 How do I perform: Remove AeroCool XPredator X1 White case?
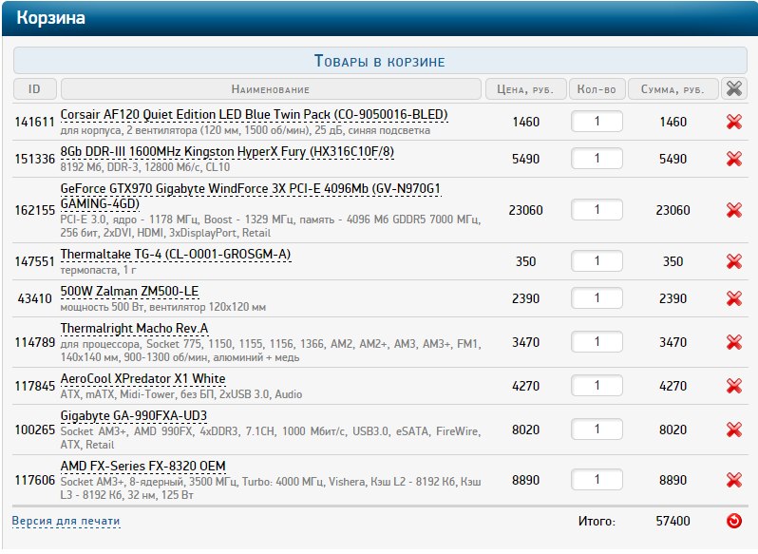[x=734, y=386]
